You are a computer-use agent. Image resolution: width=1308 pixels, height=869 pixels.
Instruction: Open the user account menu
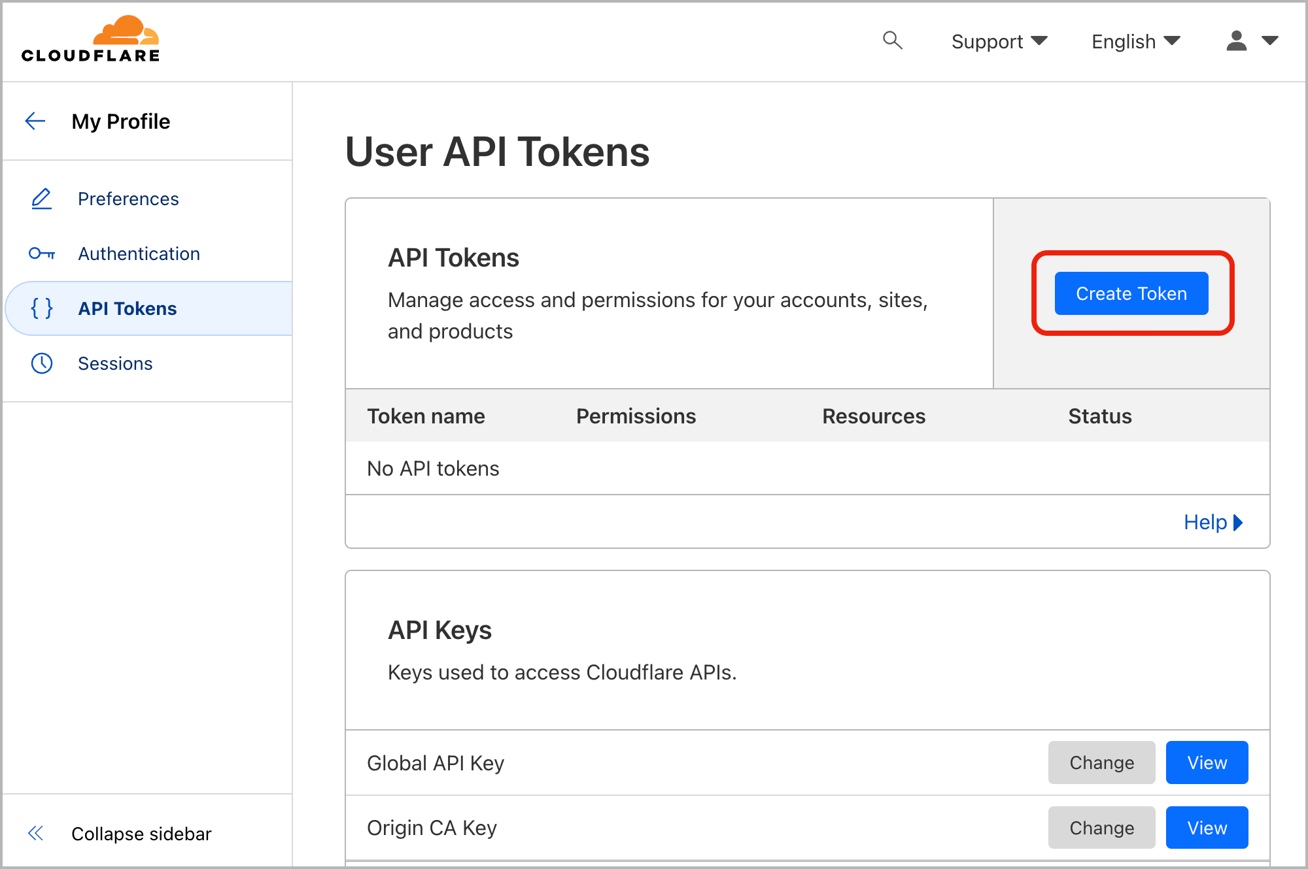(x=1252, y=41)
